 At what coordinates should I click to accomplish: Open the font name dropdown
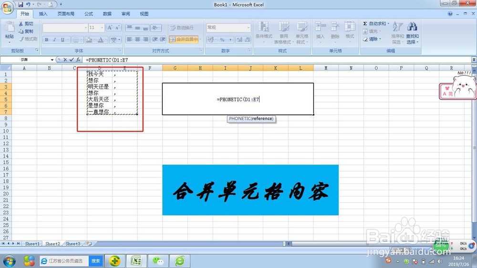(x=85, y=28)
